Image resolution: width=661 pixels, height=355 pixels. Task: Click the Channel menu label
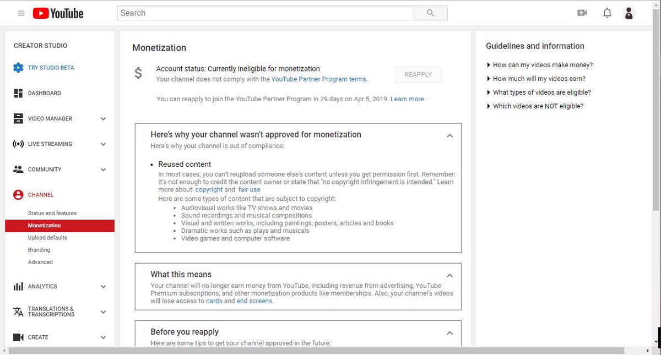[x=41, y=195]
